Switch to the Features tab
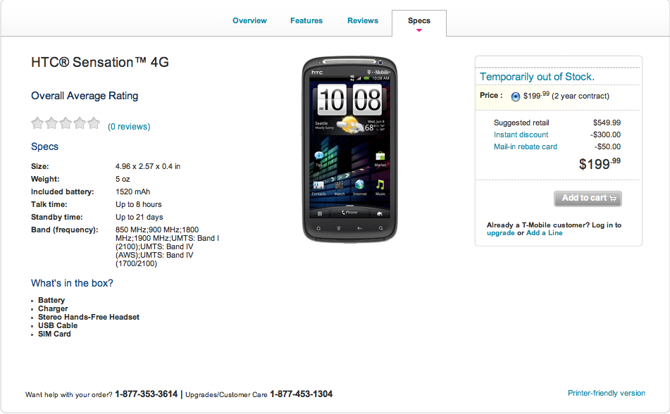The height and width of the screenshot is (414, 670). coord(306,20)
